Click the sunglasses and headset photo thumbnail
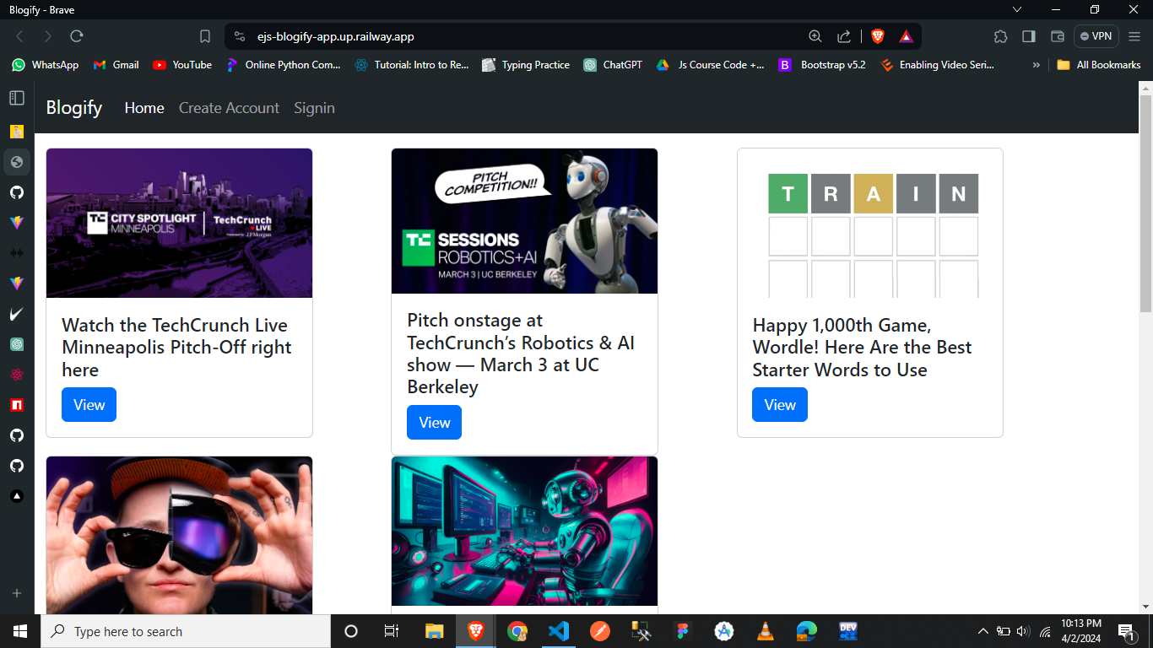This screenshot has height=648, width=1153. pyautogui.click(x=179, y=536)
